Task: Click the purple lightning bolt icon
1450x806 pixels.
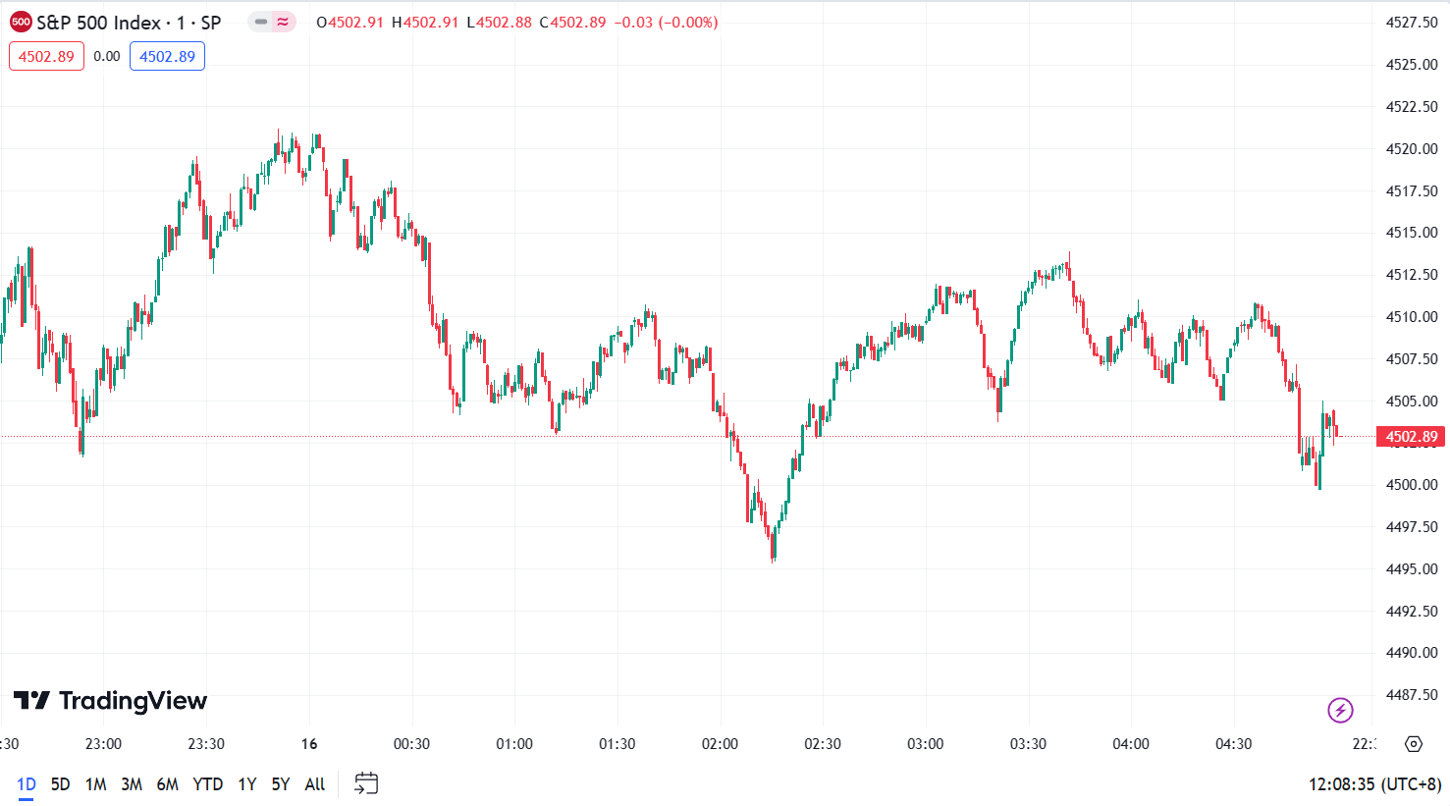Action: coord(1340,710)
